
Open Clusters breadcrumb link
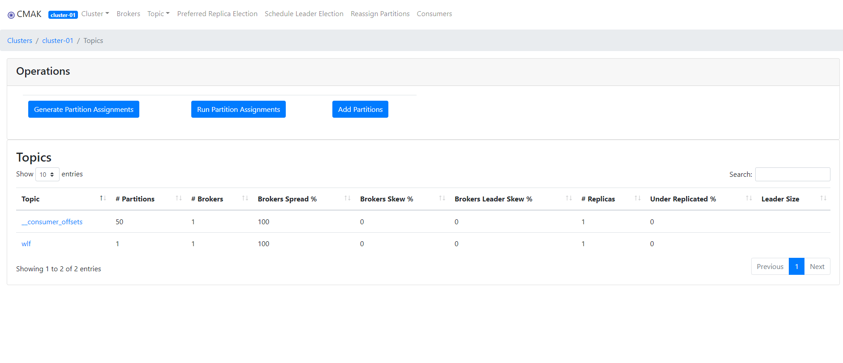[20, 40]
